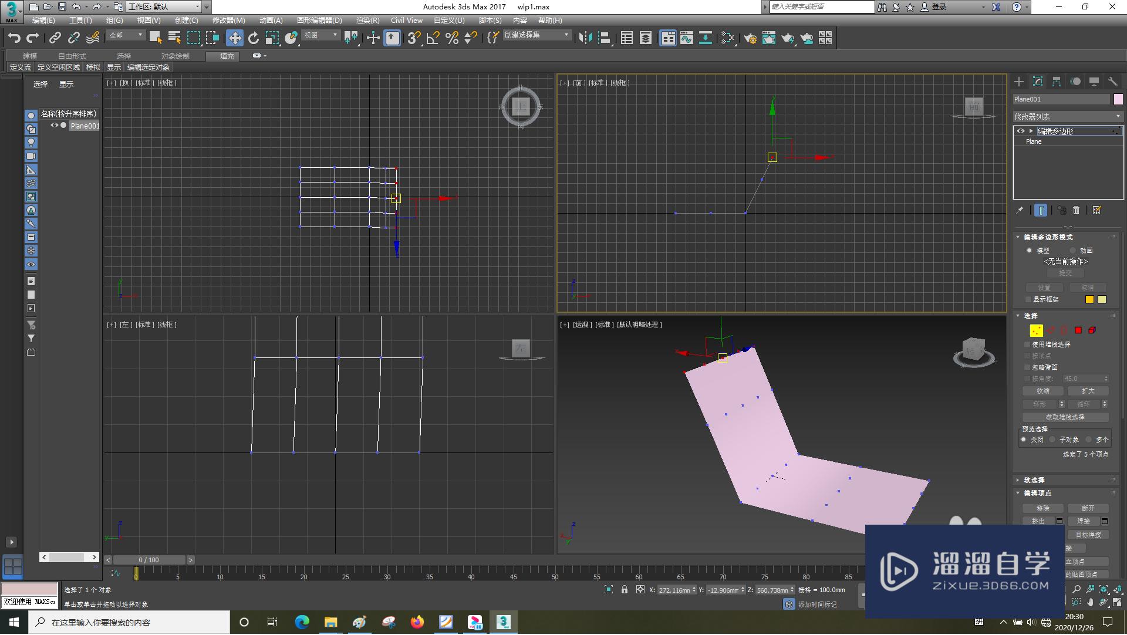The height and width of the screenshot is (635, 1127).
Task: Toggle the Angle Snap icon
Action: click(433, 38)
